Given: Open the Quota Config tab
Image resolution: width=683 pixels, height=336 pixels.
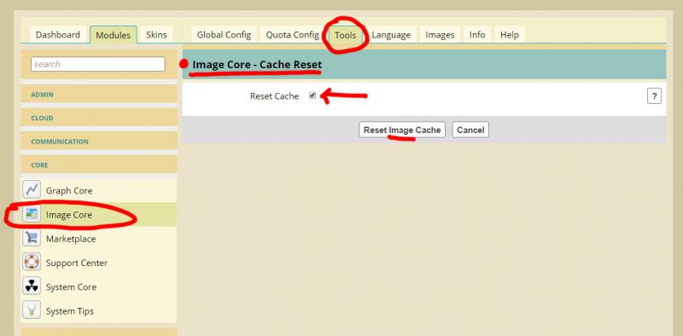Looking at the screenshot, I should [x=292, y=35].
